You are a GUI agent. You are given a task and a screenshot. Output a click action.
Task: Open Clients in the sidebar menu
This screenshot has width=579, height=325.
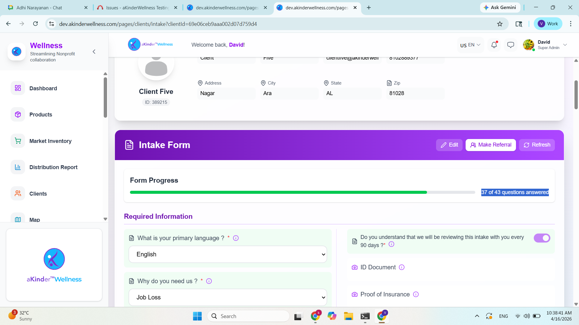tap(38, 194)
